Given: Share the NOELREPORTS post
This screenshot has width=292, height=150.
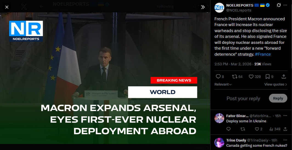Looking at the screenshot, I should pyautogui.click(x=284, y=77).
